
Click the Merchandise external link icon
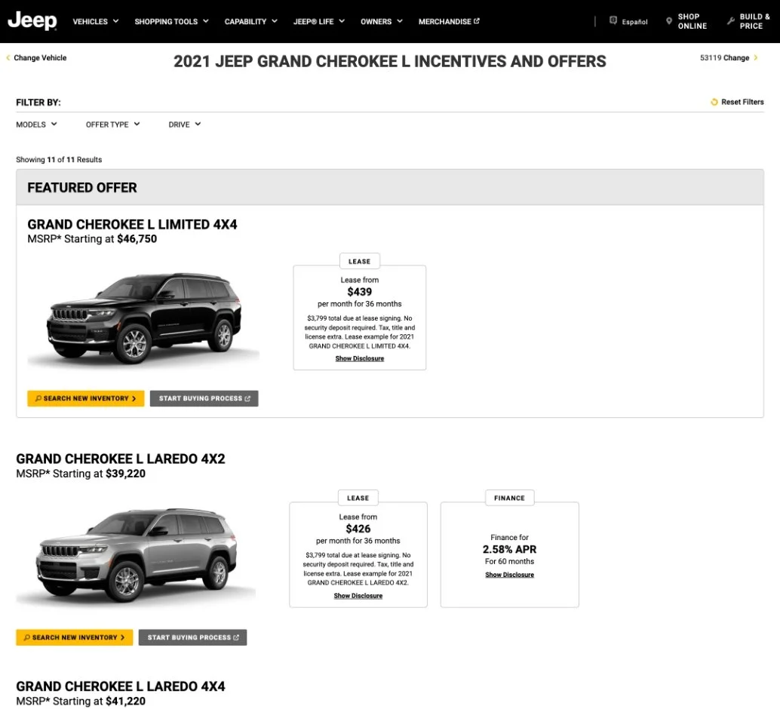[477, 21]
